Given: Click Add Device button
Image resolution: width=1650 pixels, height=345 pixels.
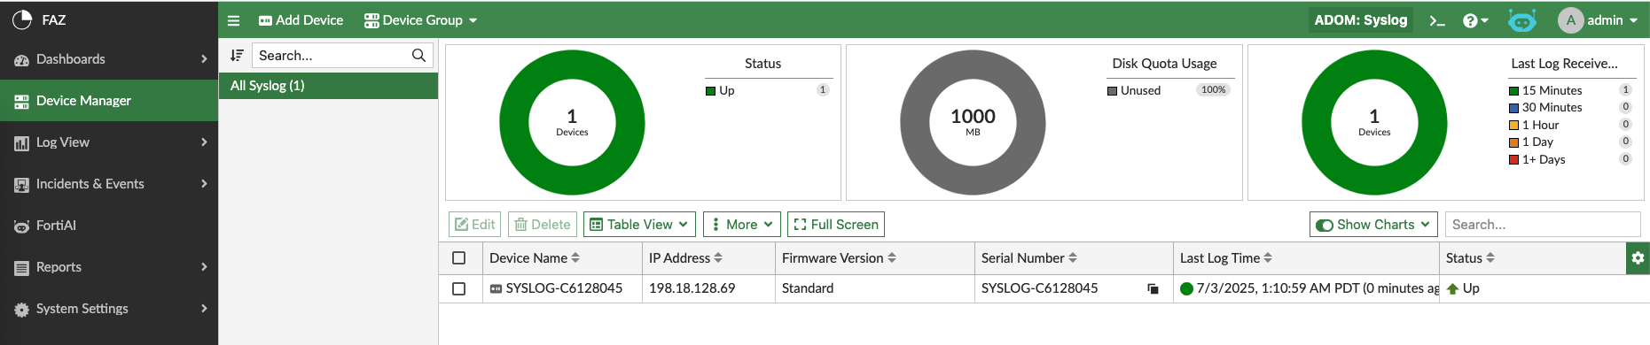Looking at the screenshot, I should pyautogui.click(x=301, y=20).
